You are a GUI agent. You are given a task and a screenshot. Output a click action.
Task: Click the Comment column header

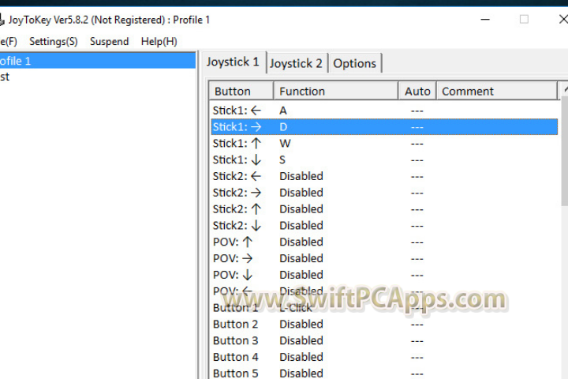[497, 91]
